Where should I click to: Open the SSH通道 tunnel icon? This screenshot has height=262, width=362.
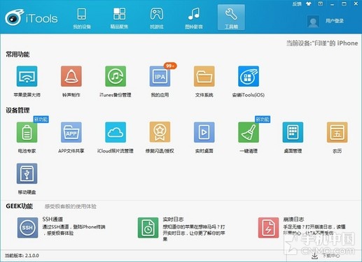pos(27,228)
